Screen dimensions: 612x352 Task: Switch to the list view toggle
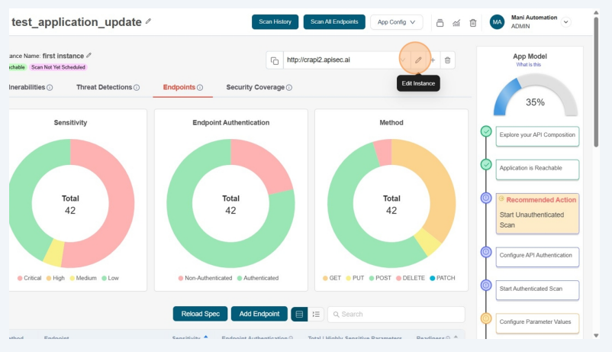316,314
